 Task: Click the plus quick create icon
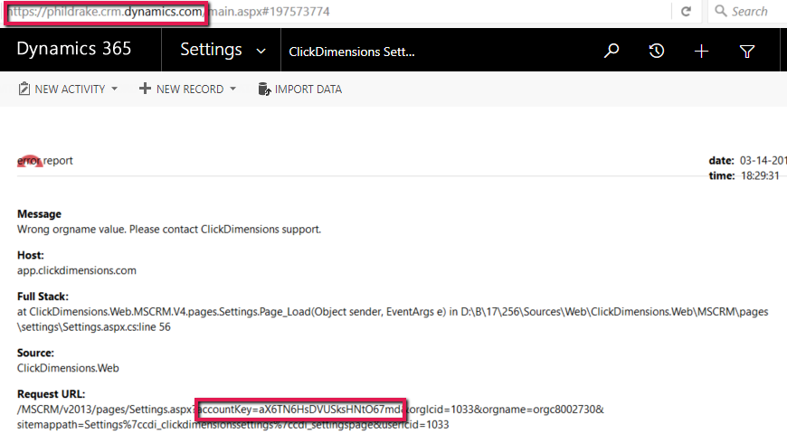701,51
